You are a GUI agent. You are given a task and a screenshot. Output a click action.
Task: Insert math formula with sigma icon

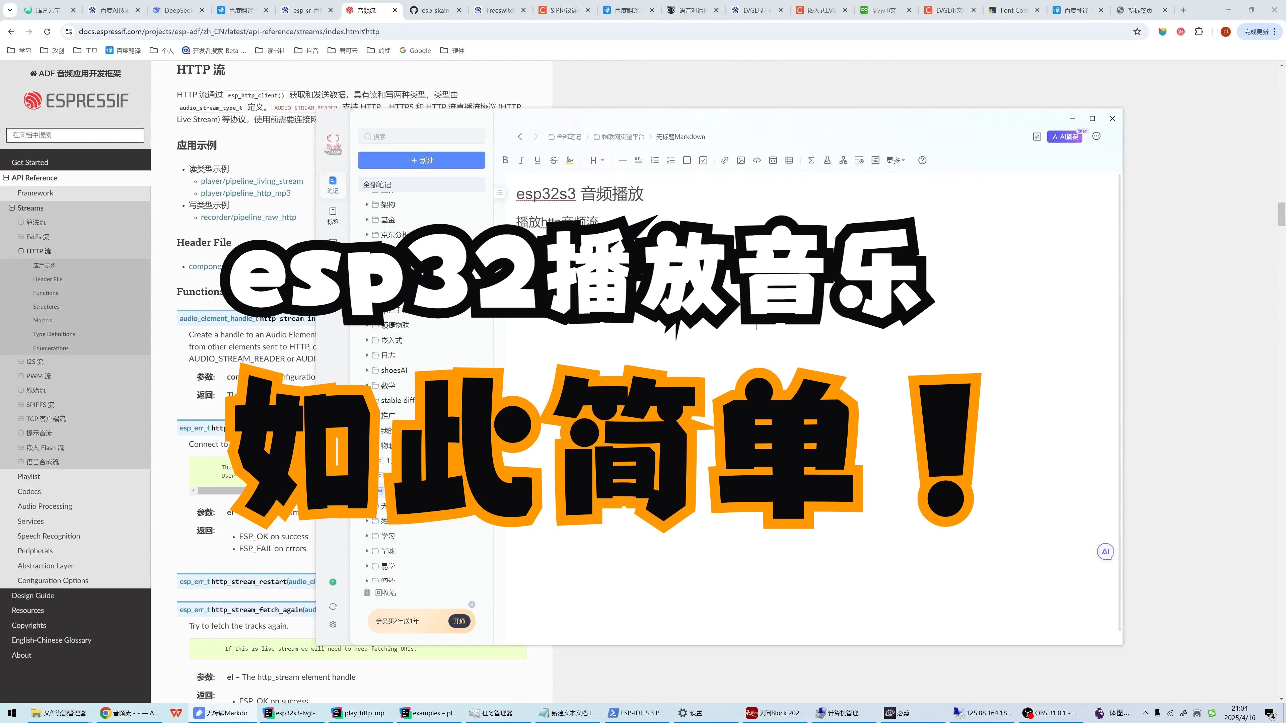[811, 160]
